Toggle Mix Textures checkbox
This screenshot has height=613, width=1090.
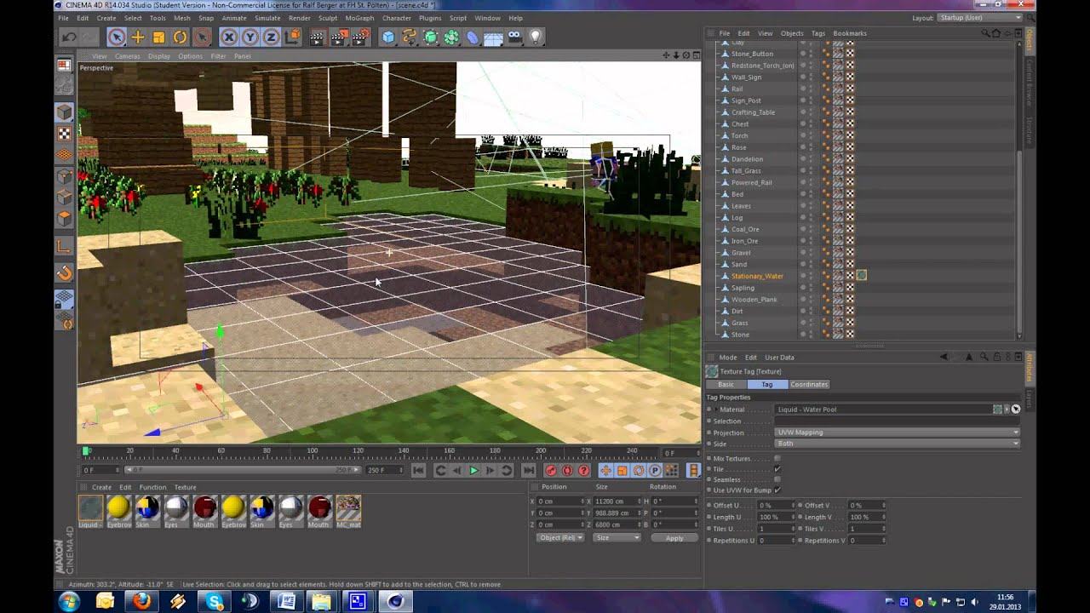(x=777, y=459)
